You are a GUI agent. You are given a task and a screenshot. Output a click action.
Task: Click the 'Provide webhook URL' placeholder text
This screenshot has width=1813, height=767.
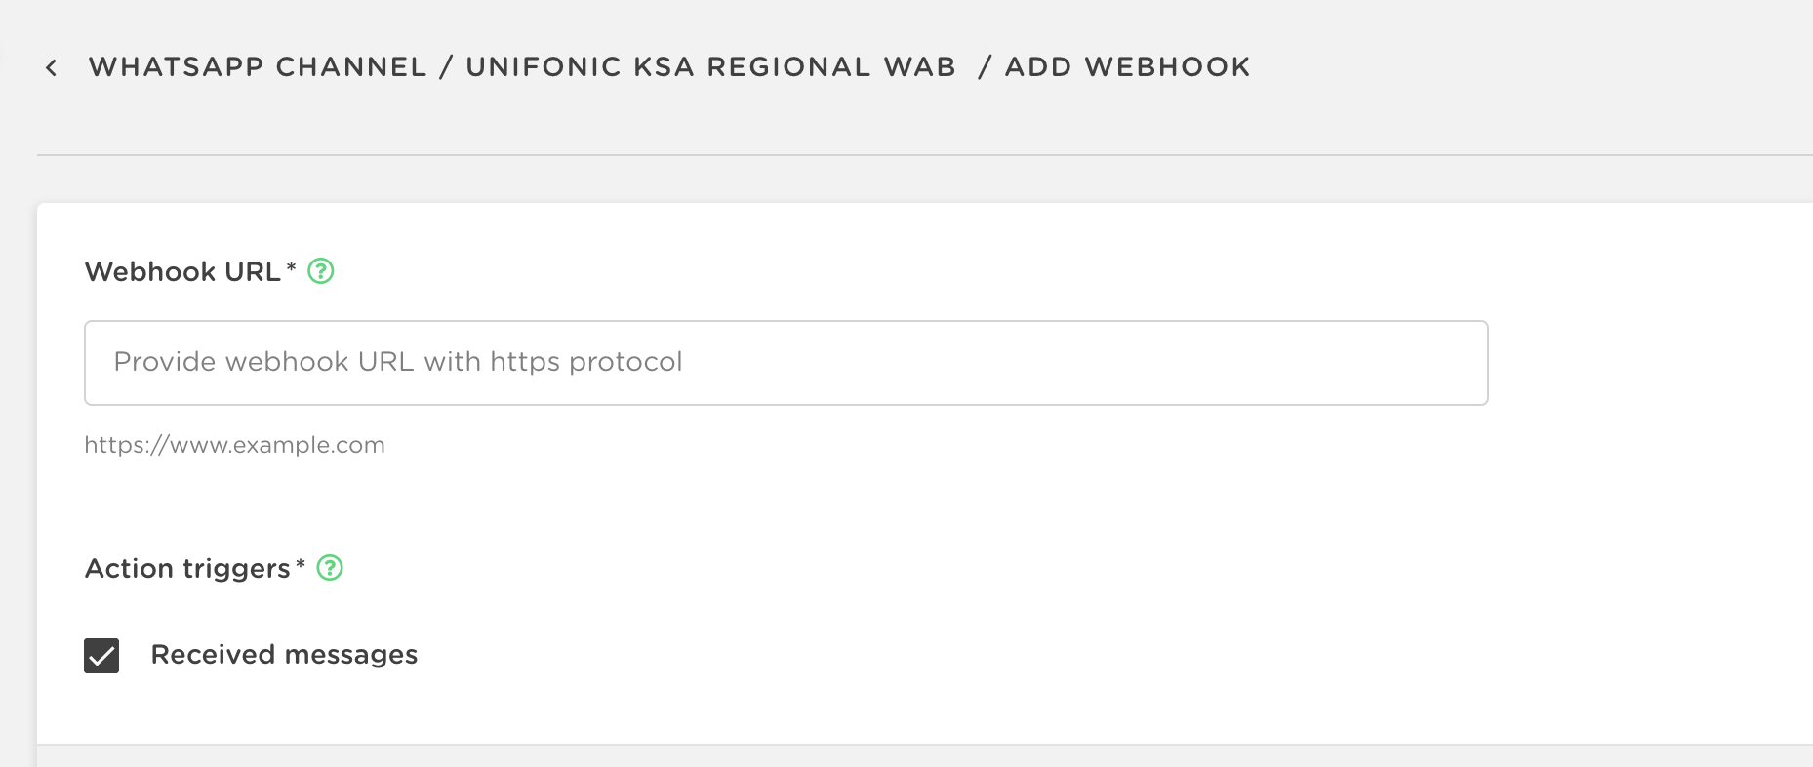pyautogui.click(x=397, y=362)
